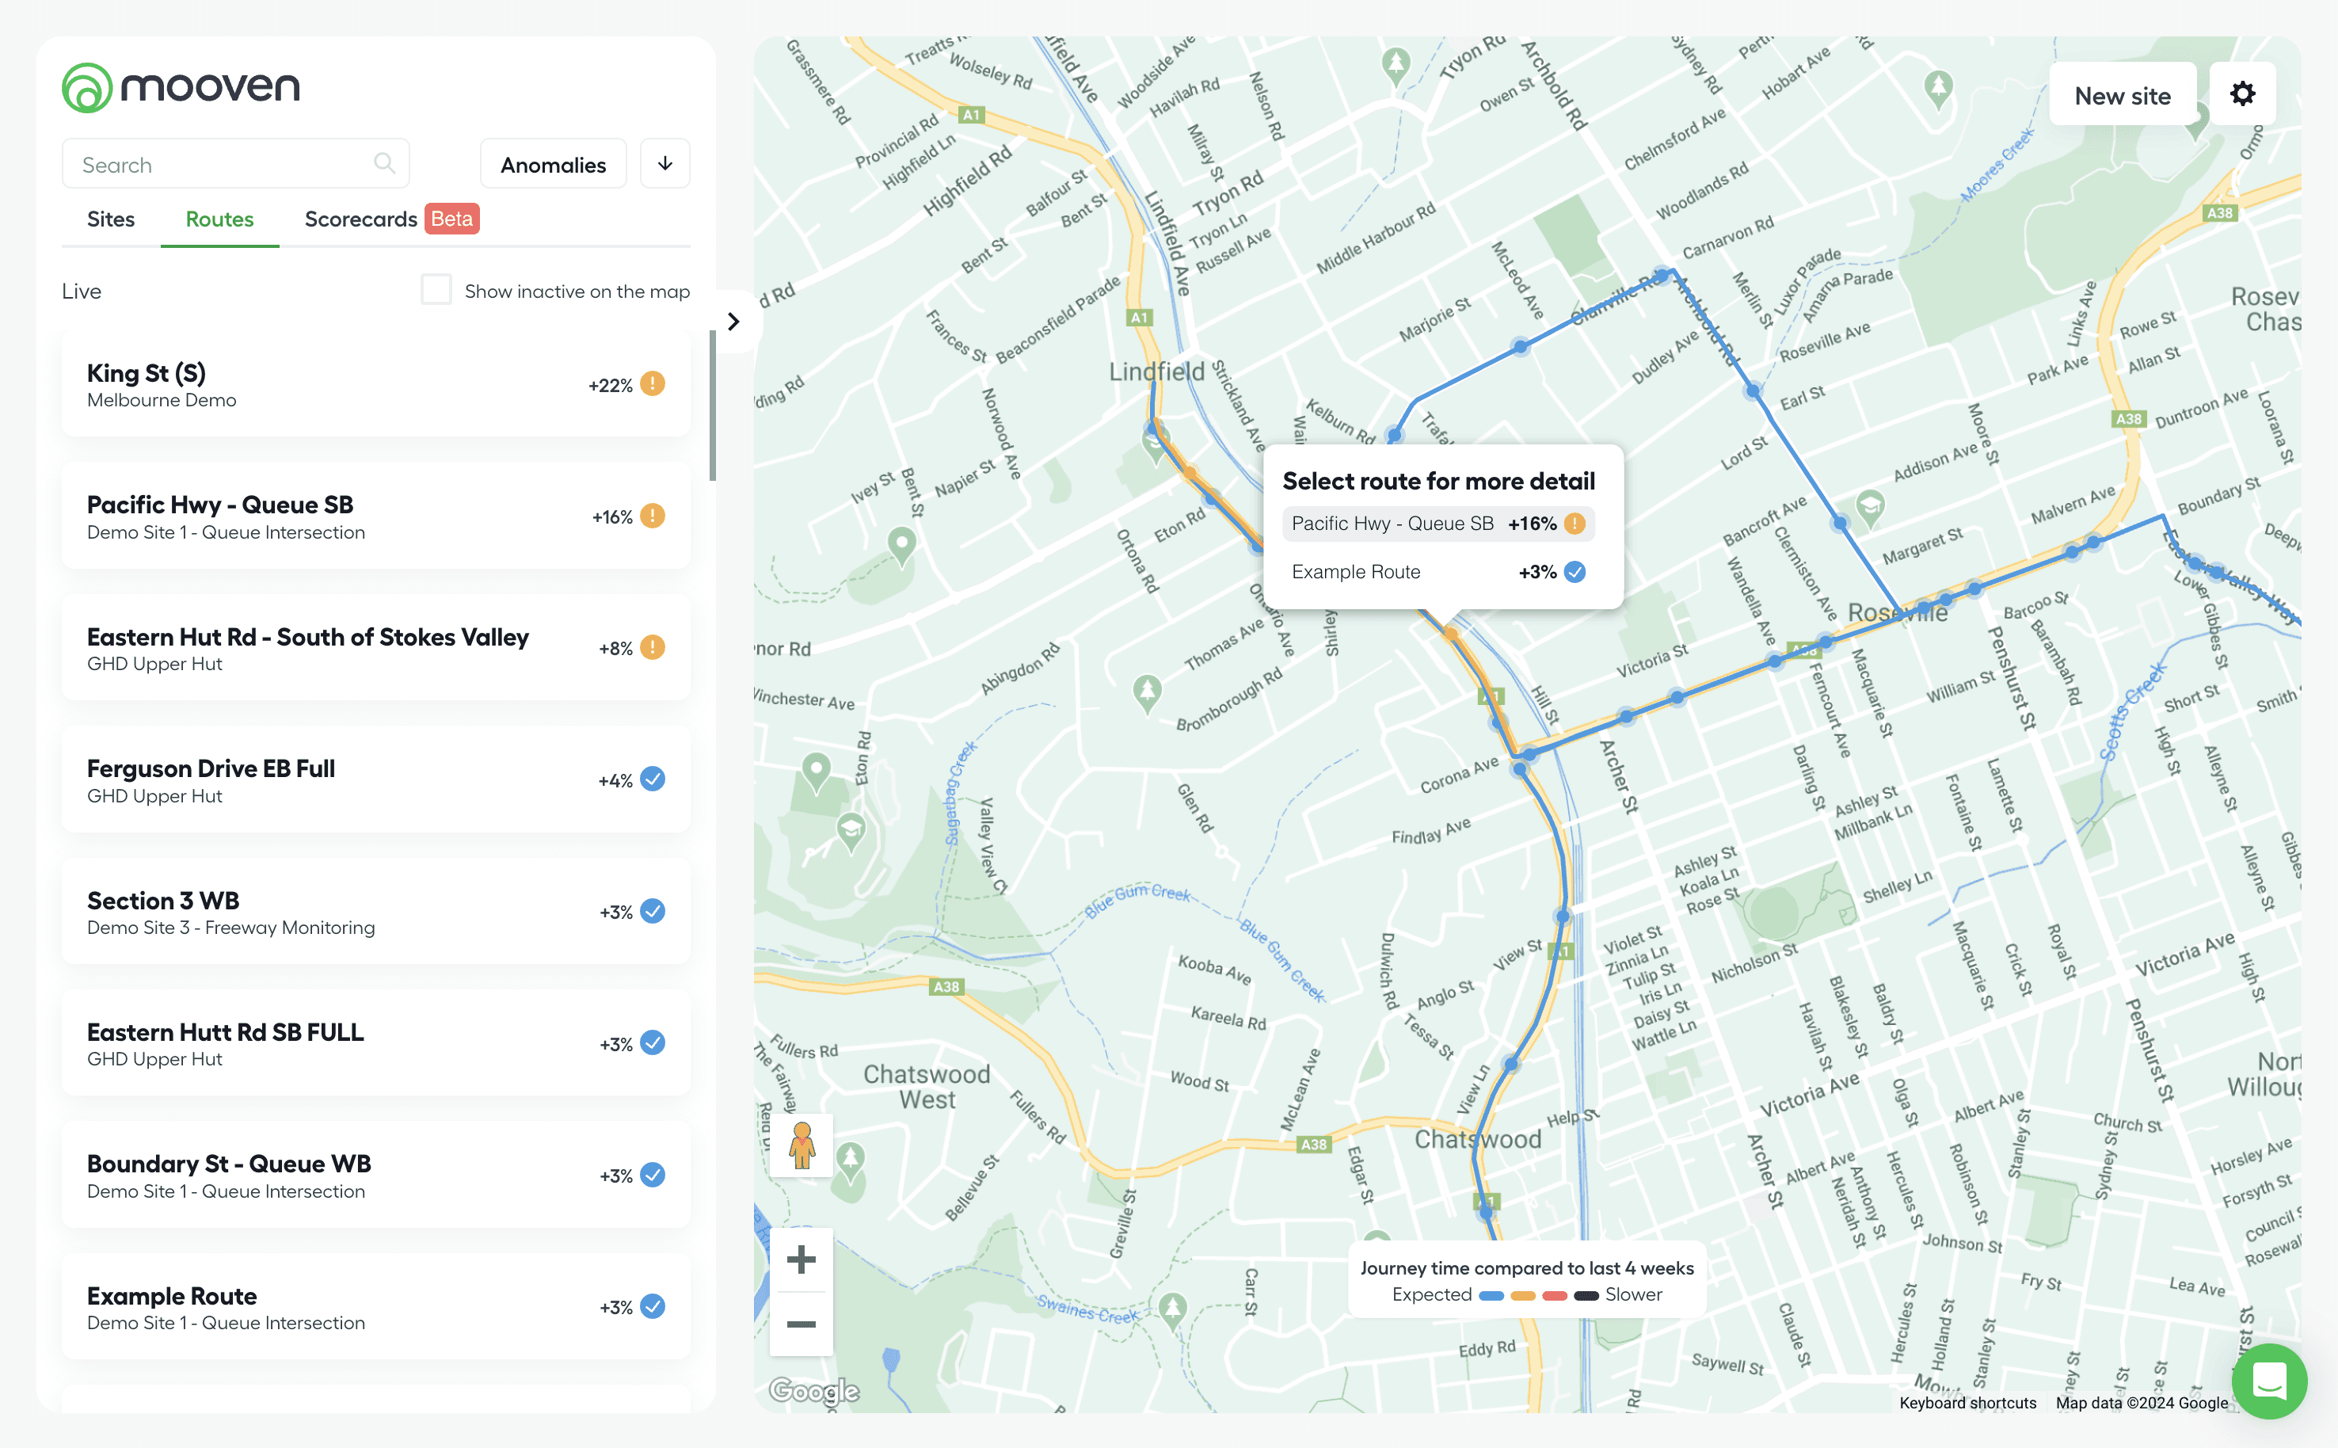The width and height of the screenshot is (2338, 1448).
Task: Click the chat support bubble icon
Action: point(2268,1380)
